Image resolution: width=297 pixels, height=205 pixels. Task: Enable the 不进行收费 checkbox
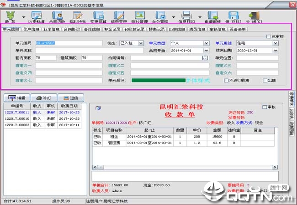[226, 81]
